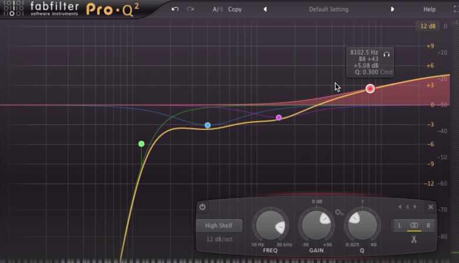The height and width of the screenshot is (263, 459).
Task: Click the Q knob
Action: pos(362,225)
